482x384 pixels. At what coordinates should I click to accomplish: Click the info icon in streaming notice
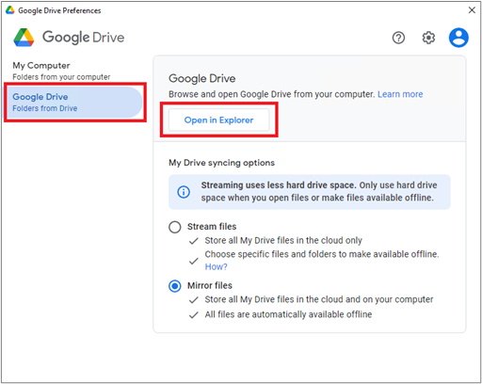184,192
